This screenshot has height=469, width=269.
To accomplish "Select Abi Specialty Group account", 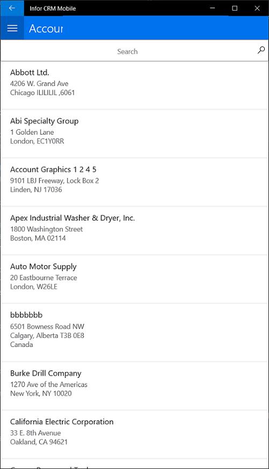I will click(134, 133).
